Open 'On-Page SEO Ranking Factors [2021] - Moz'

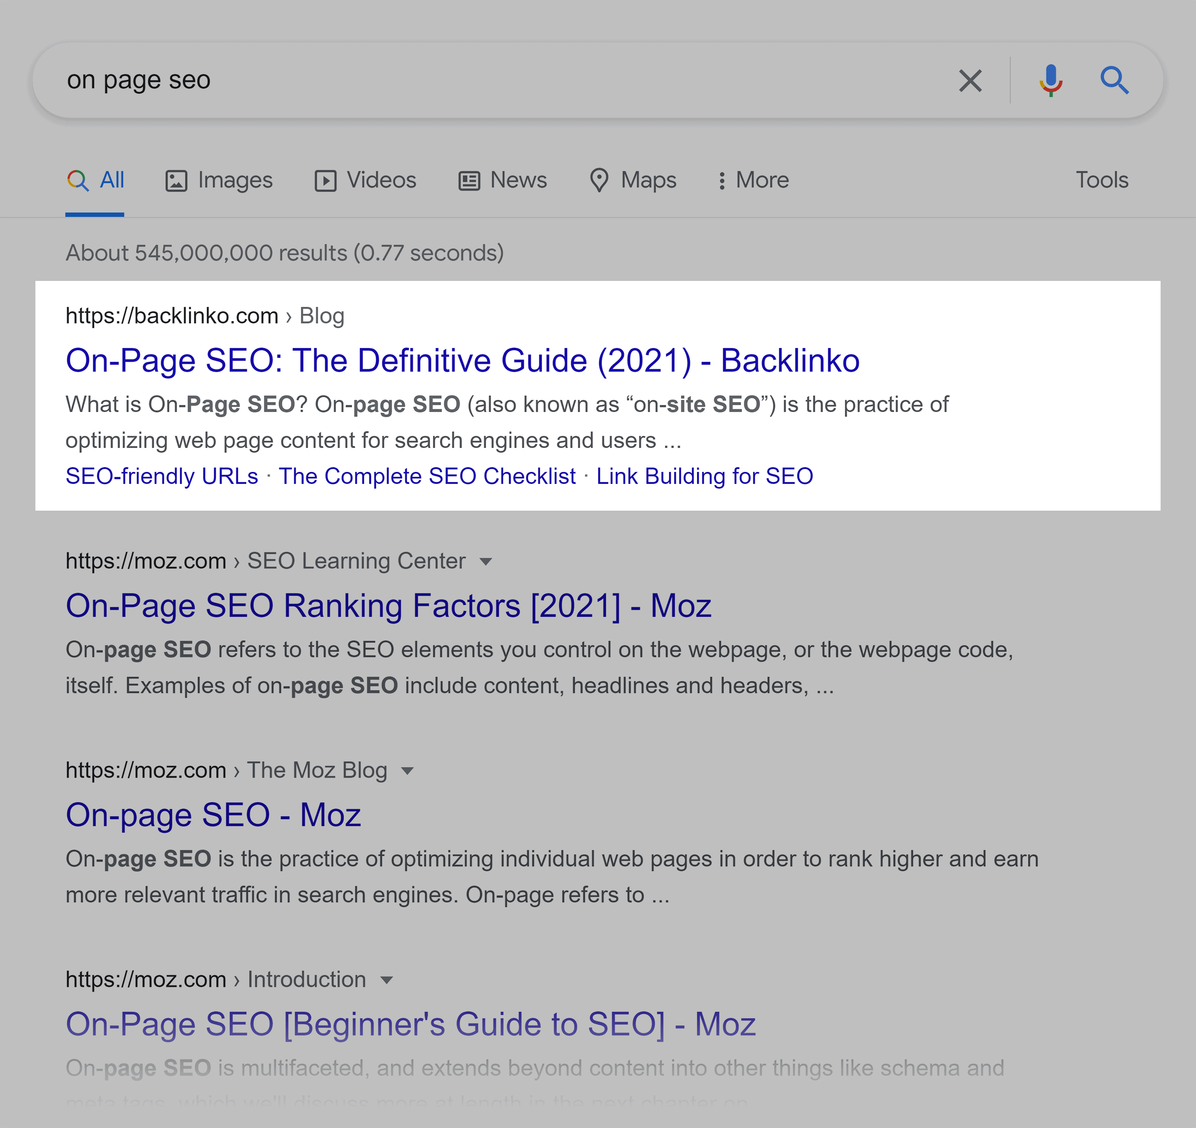[388, 605]
